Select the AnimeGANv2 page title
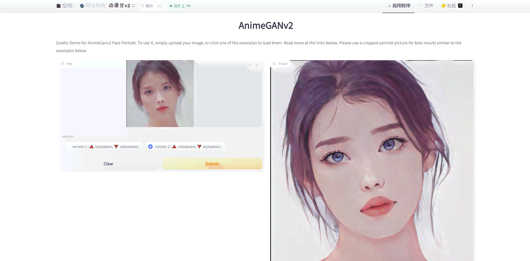The height and width of the screenshot is (261, 530). pos(266,26)
